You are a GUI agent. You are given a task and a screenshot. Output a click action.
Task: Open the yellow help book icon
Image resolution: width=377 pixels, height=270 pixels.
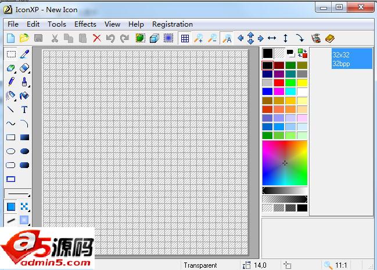(x=330, y=38)
